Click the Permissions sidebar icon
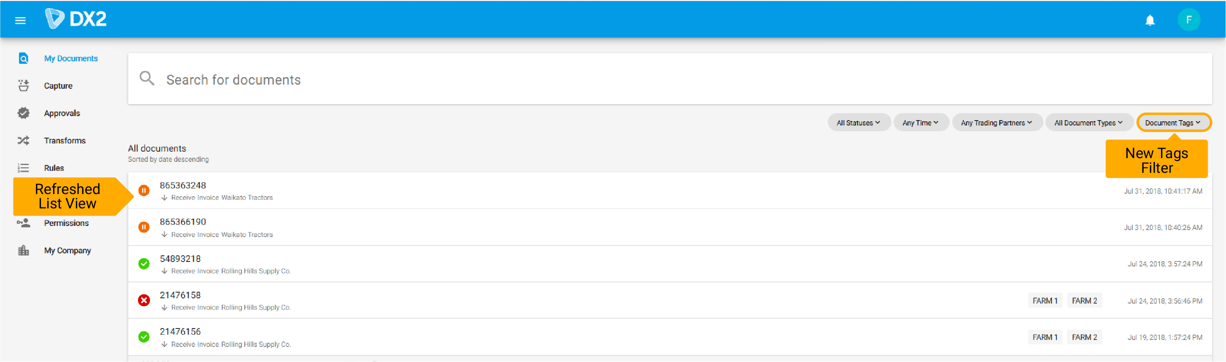 point(23,223)
